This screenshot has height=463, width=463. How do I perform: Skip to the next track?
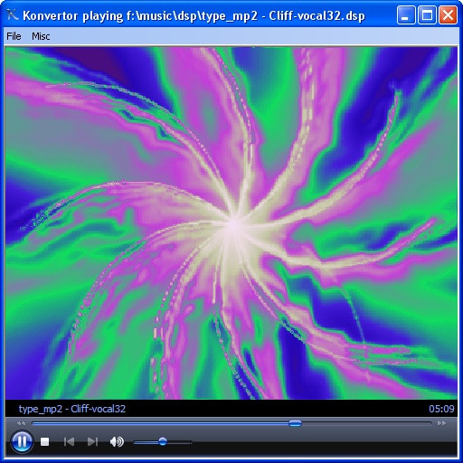[x=92, y=442]
